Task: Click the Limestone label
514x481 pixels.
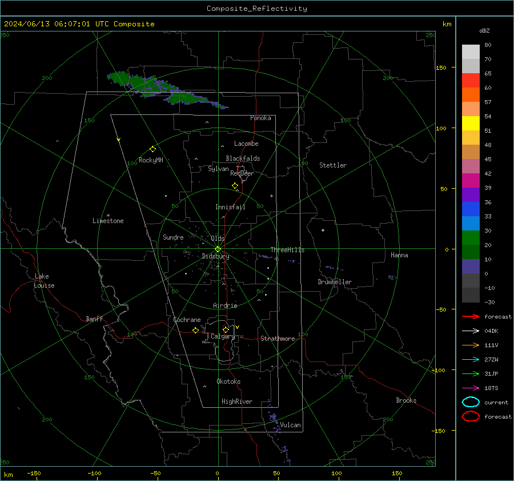Action: click(x=108, y=221)
